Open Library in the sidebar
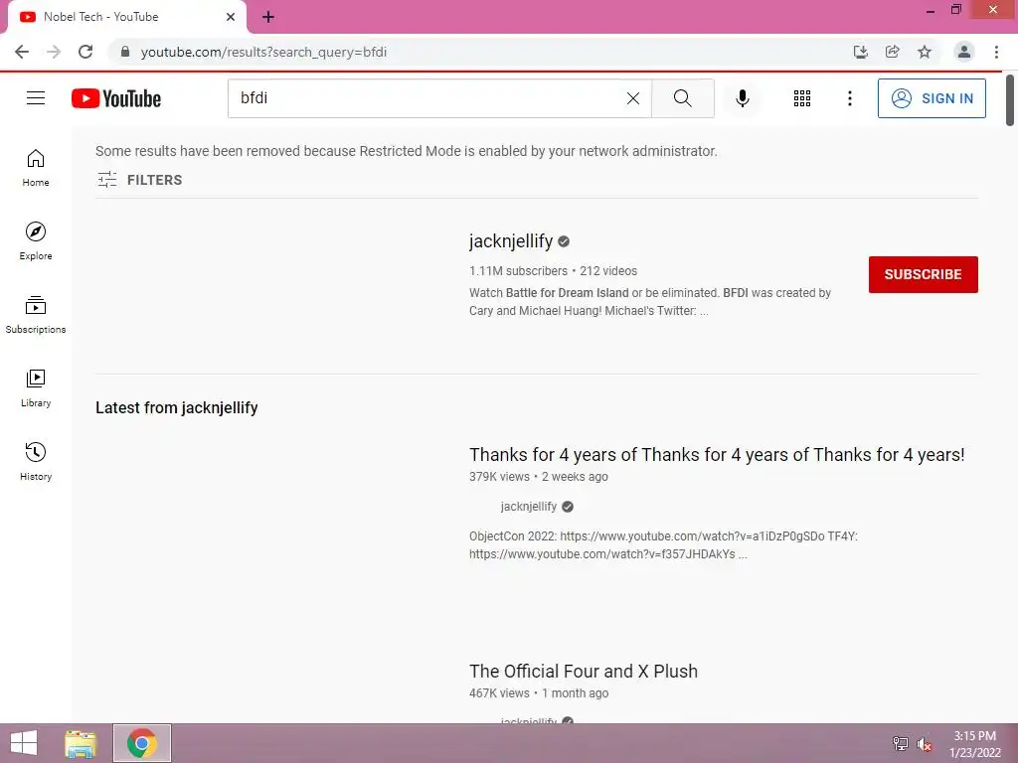 point(36,388)
